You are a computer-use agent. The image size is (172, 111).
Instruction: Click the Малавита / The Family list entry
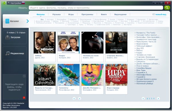[x=146, y=33]
